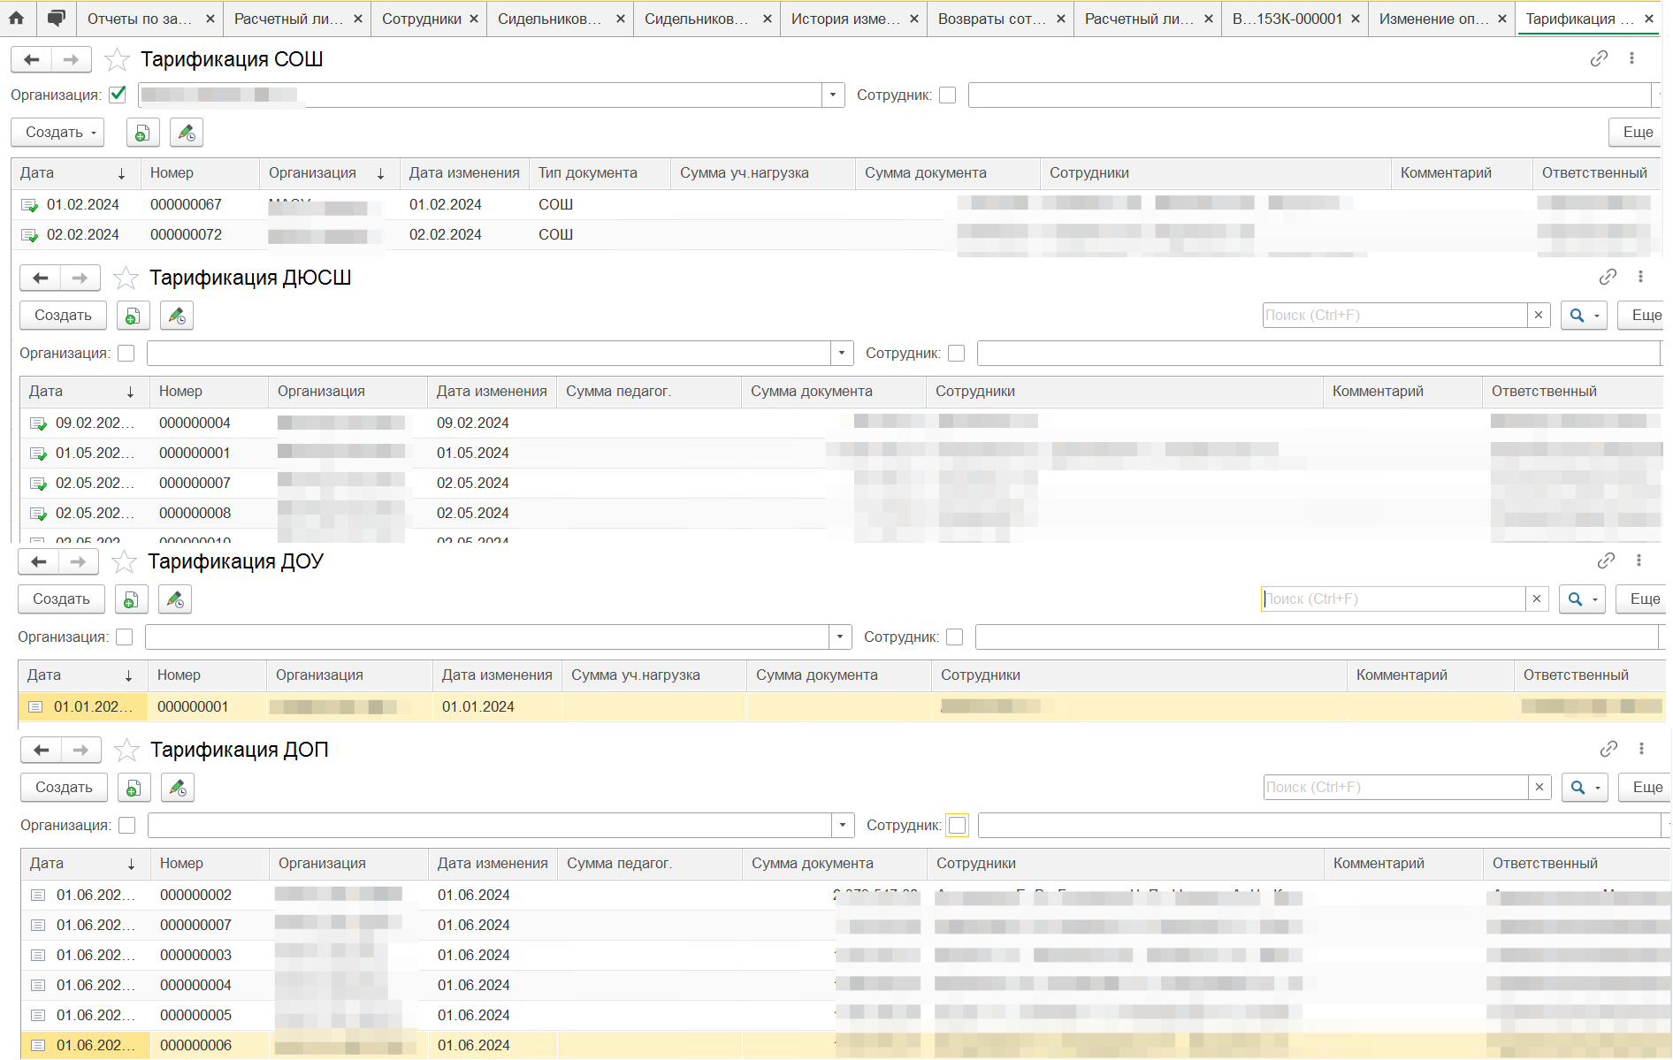1673x1060 pixels.
Task: Switch to the Сотрудники tab
Action: pos(421,19)
